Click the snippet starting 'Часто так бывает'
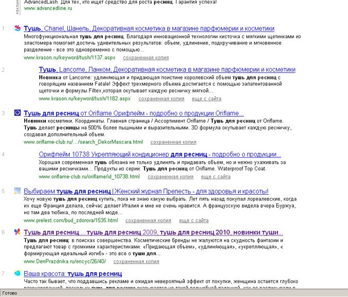 pos(161,284)
